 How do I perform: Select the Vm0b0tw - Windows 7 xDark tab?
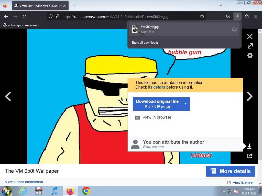[x=40, y=6]
